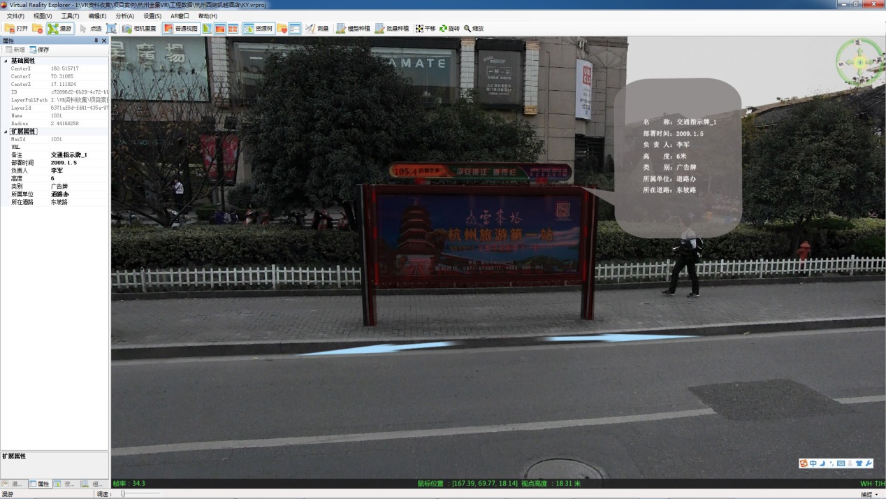Open the 文件(F) menu
Image resolution: width=886 pixels, height=499 pixels.
tap(15, 16)
